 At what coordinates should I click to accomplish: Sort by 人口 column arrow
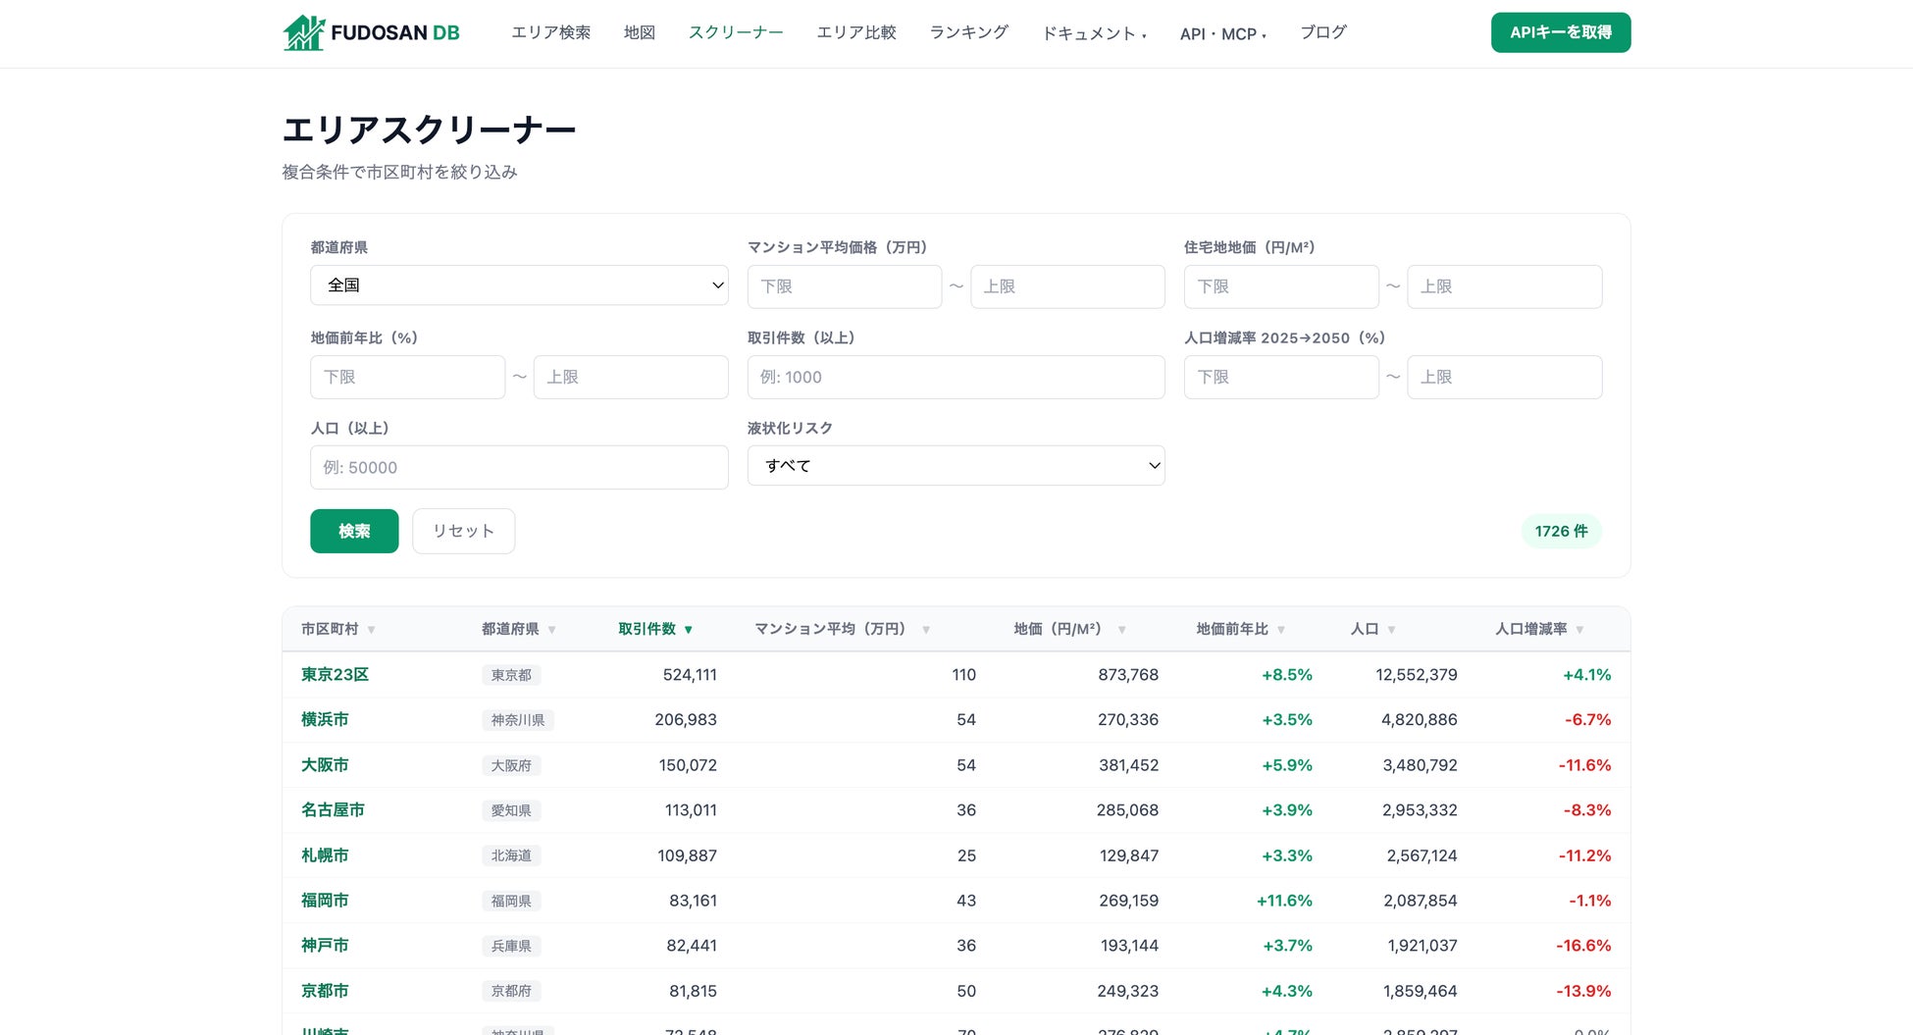pyautogui.click(x=1391, y=630)
